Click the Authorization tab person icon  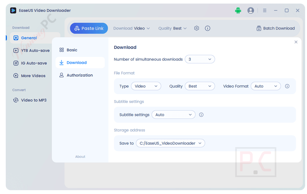click(x=61, y=75)
